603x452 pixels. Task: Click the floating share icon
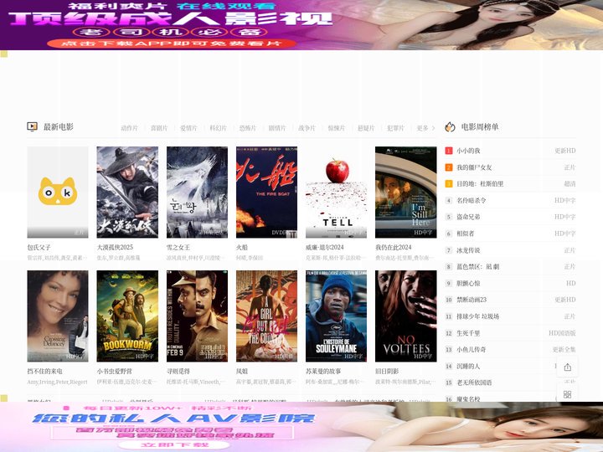(x=567, y=367)
